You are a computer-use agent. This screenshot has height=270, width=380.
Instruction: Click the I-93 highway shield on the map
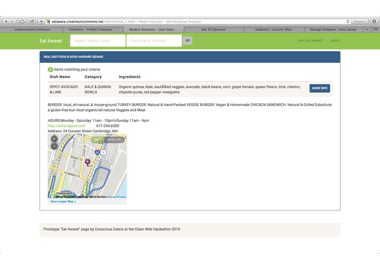pyautogui.click(x=97, y=152)
